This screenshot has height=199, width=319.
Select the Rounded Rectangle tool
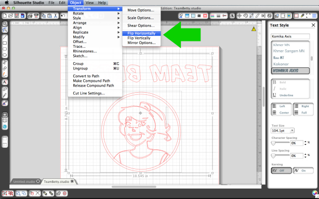pos(5,49)
